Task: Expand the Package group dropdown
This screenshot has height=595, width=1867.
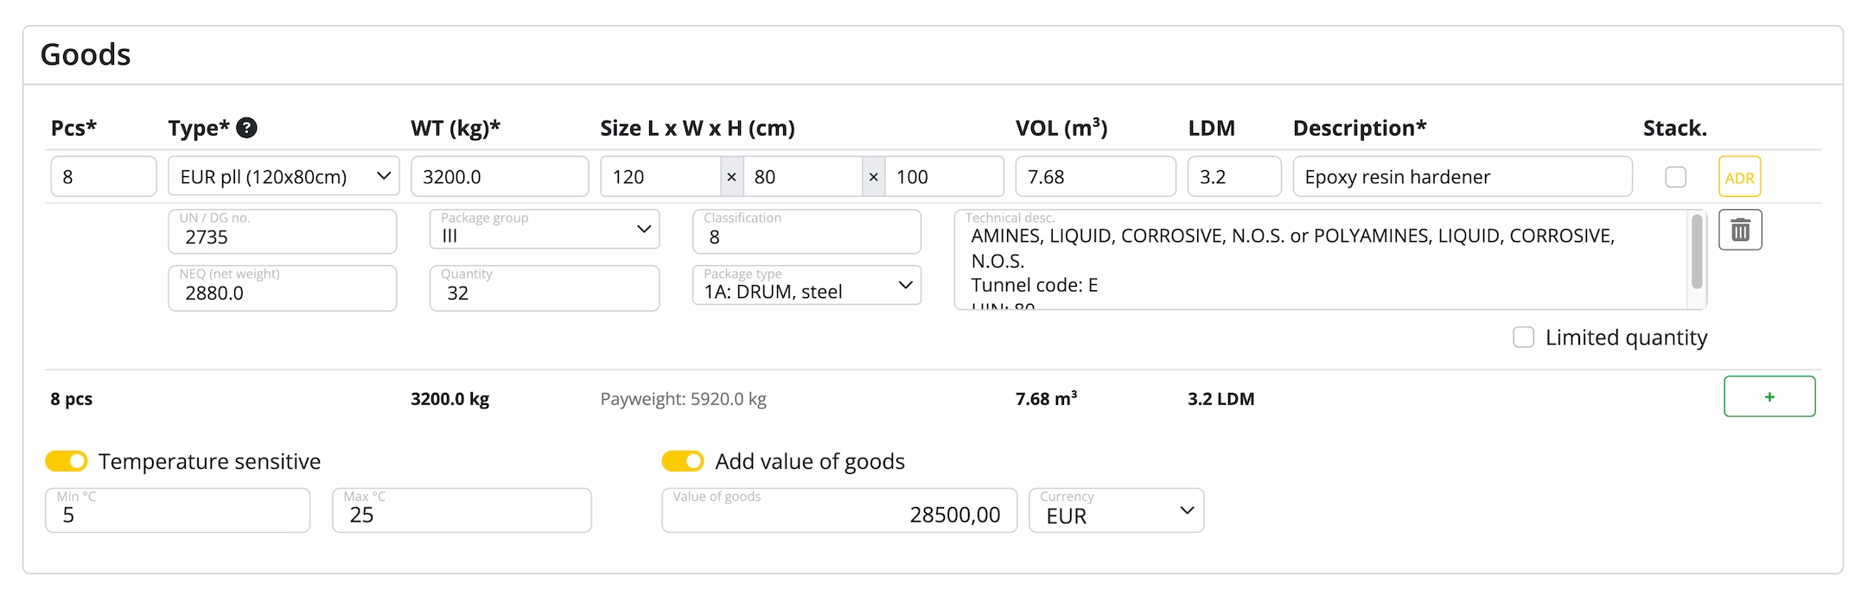Action: [x=545, y=231]
